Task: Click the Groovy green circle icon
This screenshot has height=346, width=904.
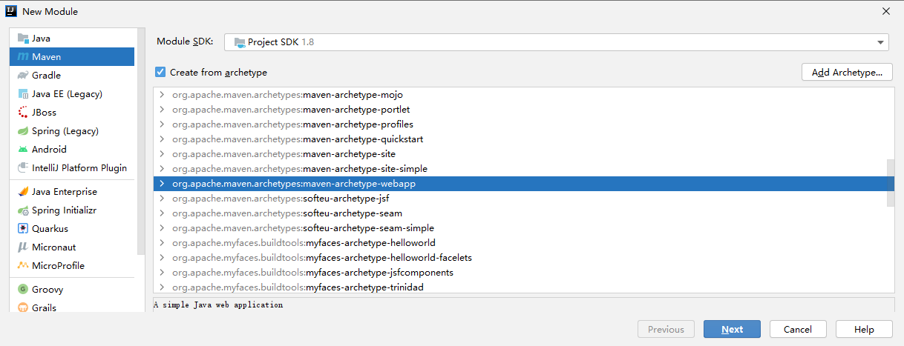Action: tap(23, 290)
